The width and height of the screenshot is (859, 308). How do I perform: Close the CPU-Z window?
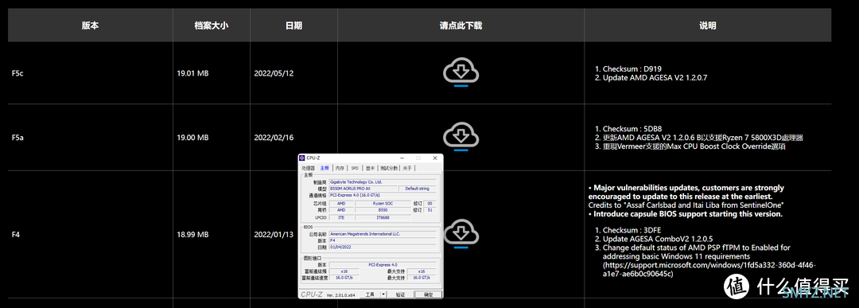(x=435, y=158)
